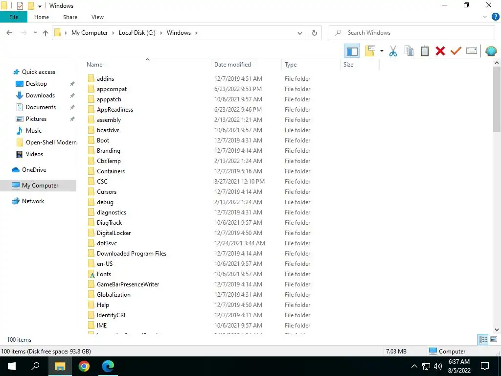Select OneDrive in the navigation pane

point(34,170)
